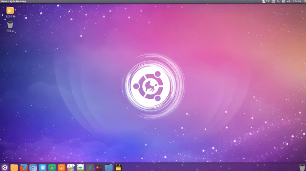Open the orange presentation app
This screenshot has width=306, height=171.
(61, 167)
